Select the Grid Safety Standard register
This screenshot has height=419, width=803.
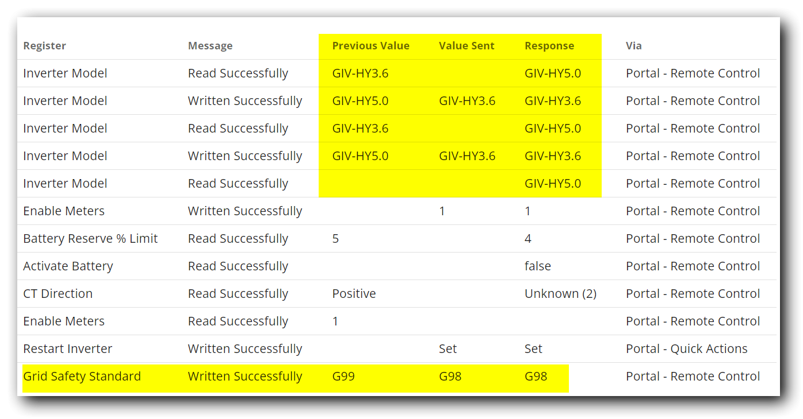[x=82, y=377]
